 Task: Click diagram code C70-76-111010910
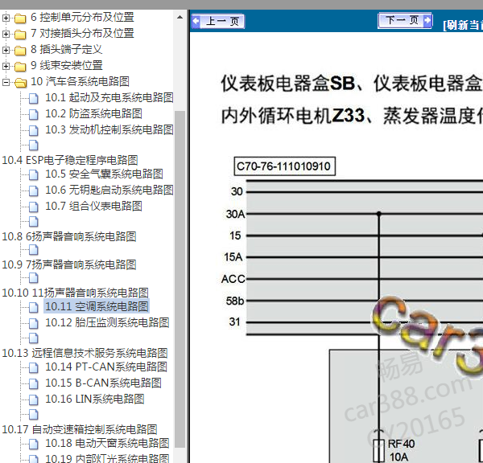click(285, 166)
